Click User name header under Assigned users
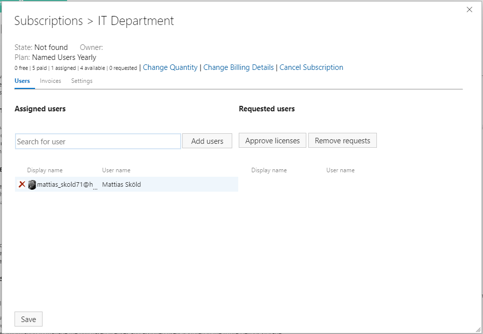The height and width of the screenshot is (334, 483). click(116, 170)
